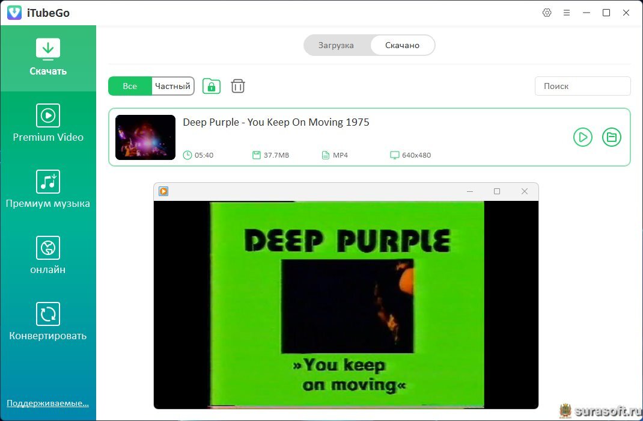Image resolution: width=643 pixels, height=421 pixels.
Task: Close the iTubeGo window
Action: [626, 13]
